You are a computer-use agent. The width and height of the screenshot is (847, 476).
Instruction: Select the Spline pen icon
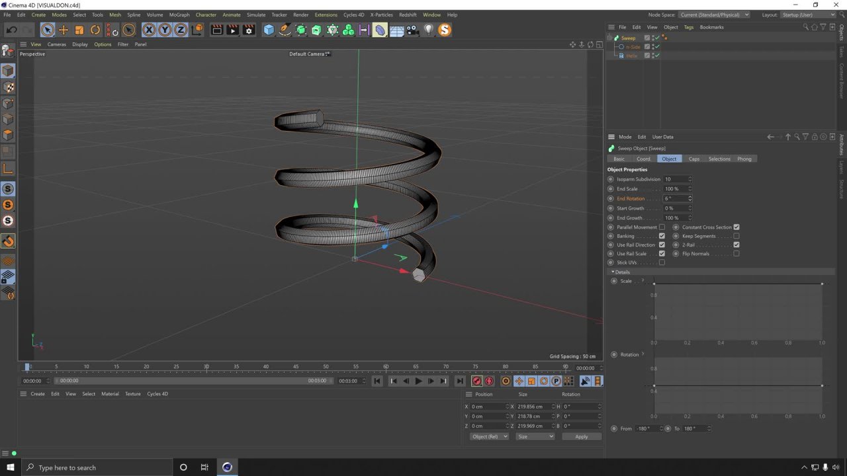[x=285, y=30]
